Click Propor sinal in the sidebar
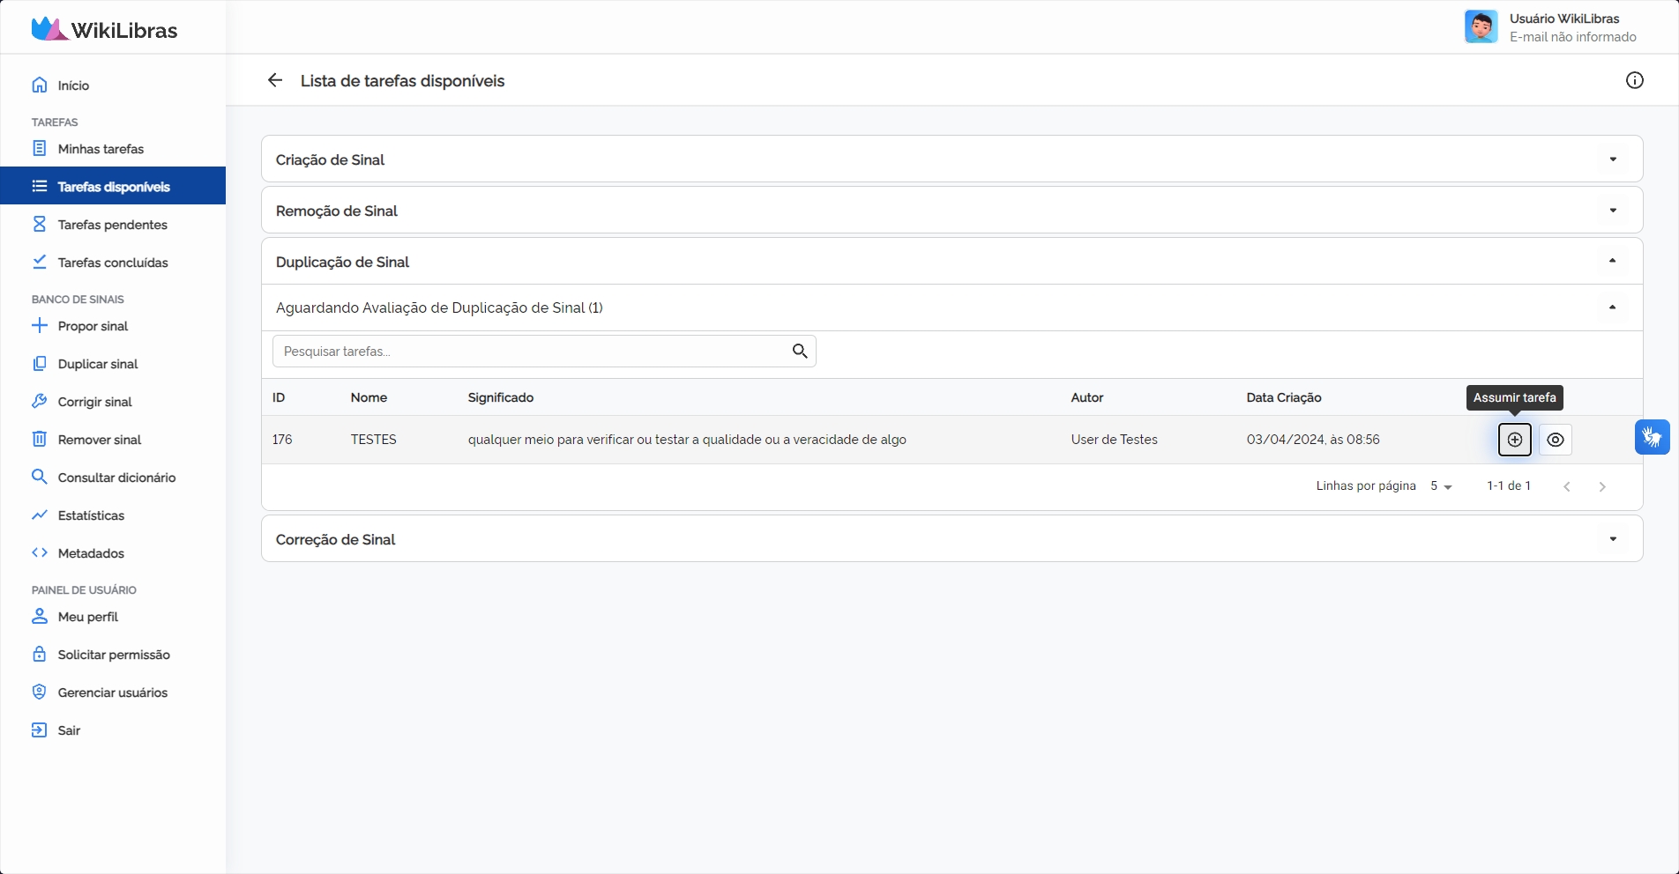The width and height of the screenshot is (1679, 874). tap(93, 326)
